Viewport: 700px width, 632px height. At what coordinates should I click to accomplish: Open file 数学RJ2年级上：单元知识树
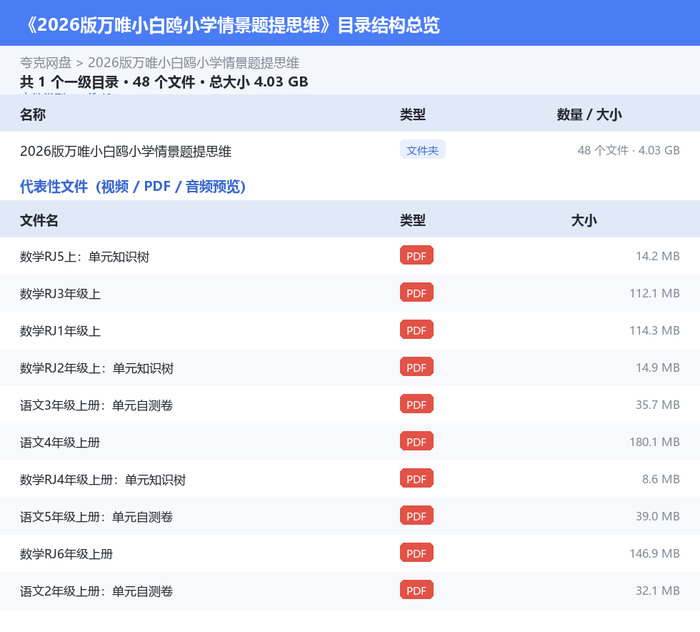(x=97, y=368)
